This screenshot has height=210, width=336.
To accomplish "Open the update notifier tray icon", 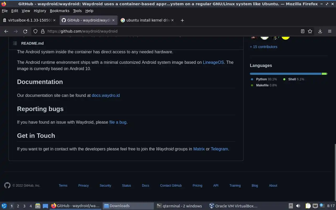I will 322,206.
